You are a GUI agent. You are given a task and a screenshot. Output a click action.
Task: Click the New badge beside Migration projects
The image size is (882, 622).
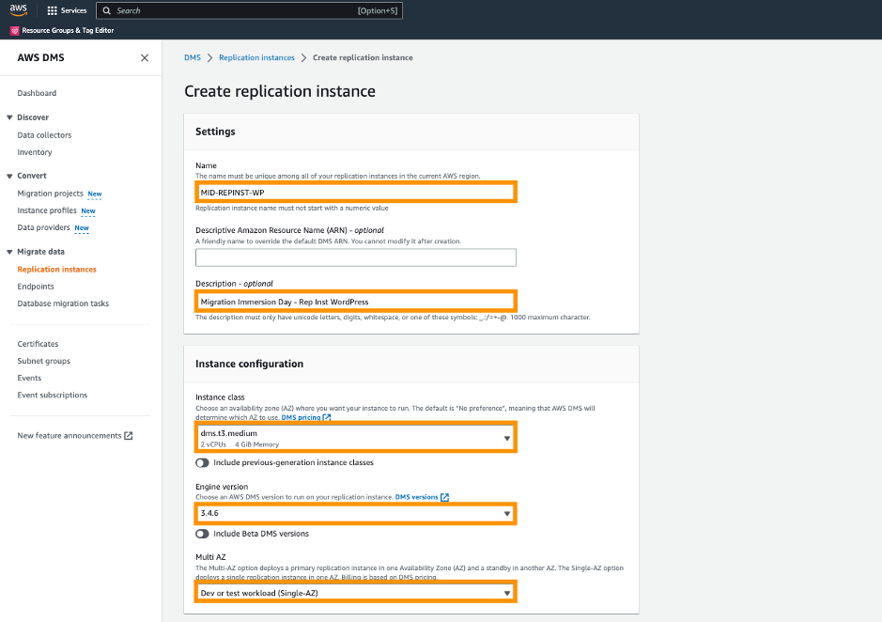pos(95,194)
